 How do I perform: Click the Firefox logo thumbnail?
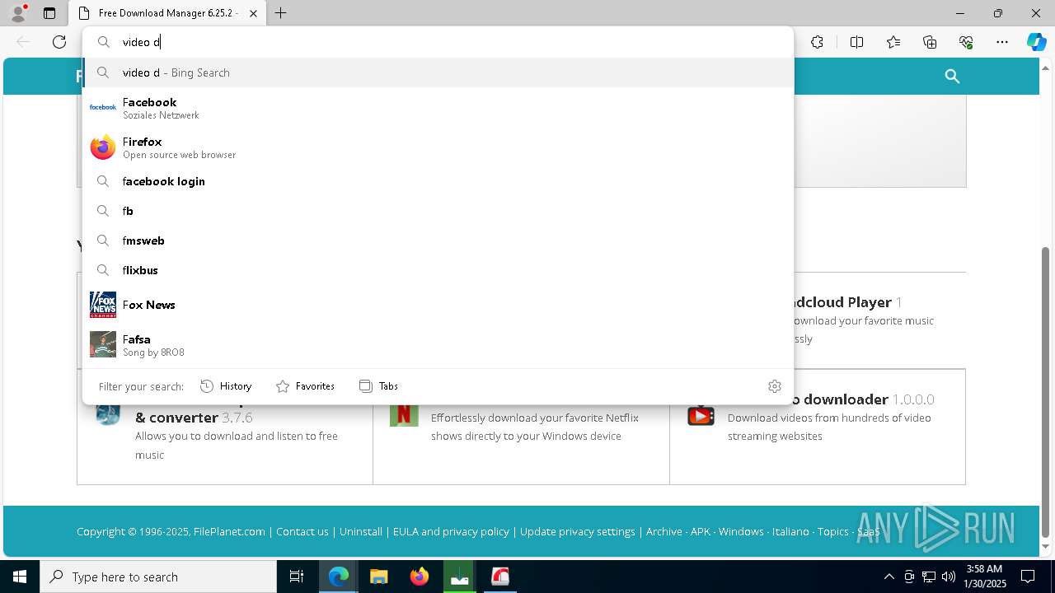coord(103,147)
